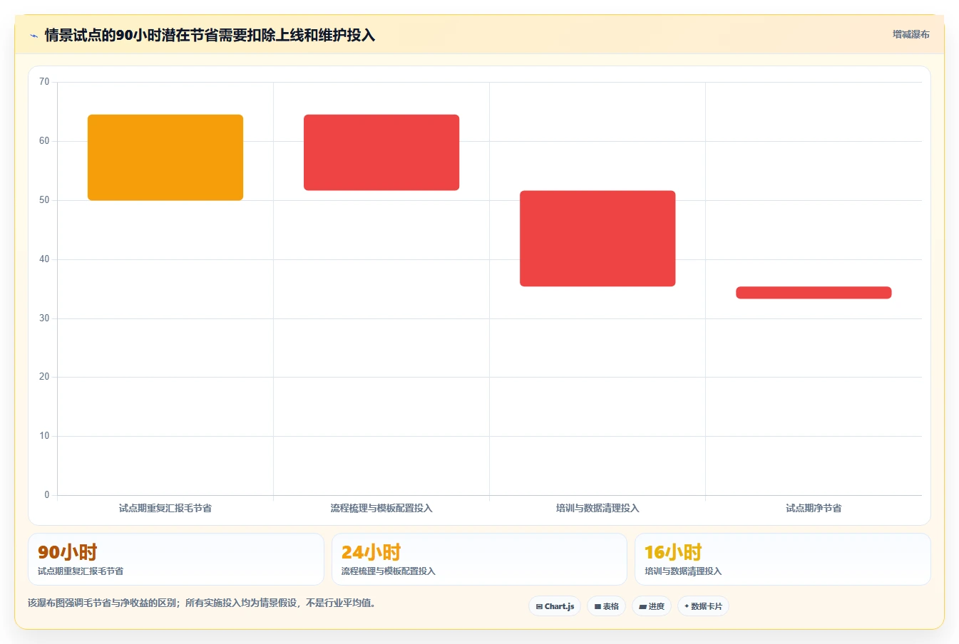Click the orange 试点期重复汇报毛节省 bar

point(165,157)
